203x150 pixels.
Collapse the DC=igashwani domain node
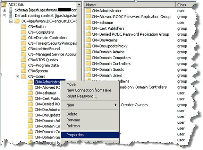(11, 21)
